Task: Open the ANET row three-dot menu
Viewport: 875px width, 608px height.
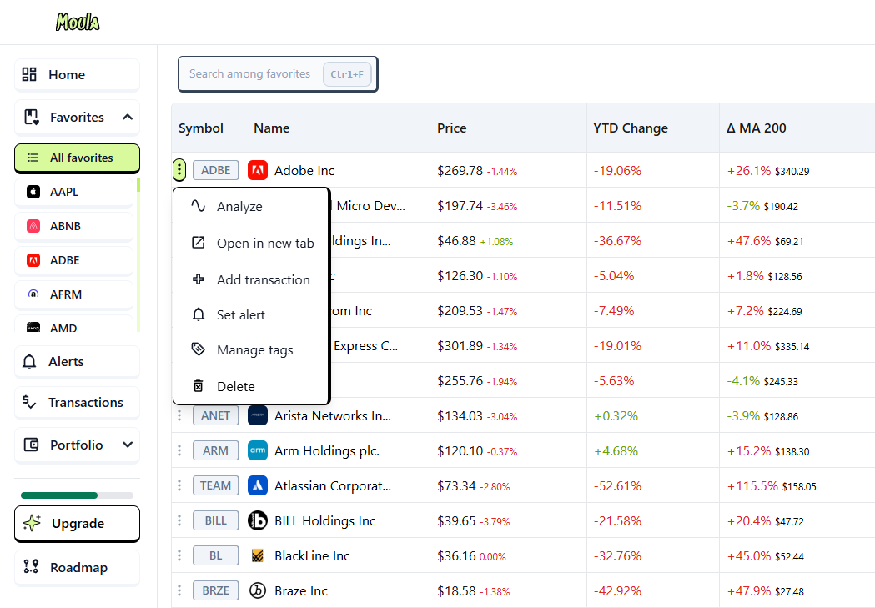Action: tap(179, 415)
